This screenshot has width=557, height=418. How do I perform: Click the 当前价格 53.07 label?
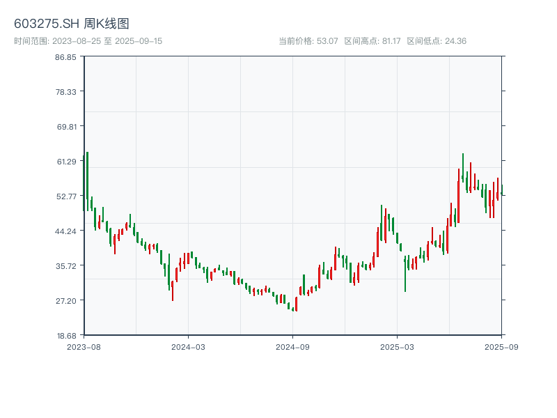coord(308,41)
